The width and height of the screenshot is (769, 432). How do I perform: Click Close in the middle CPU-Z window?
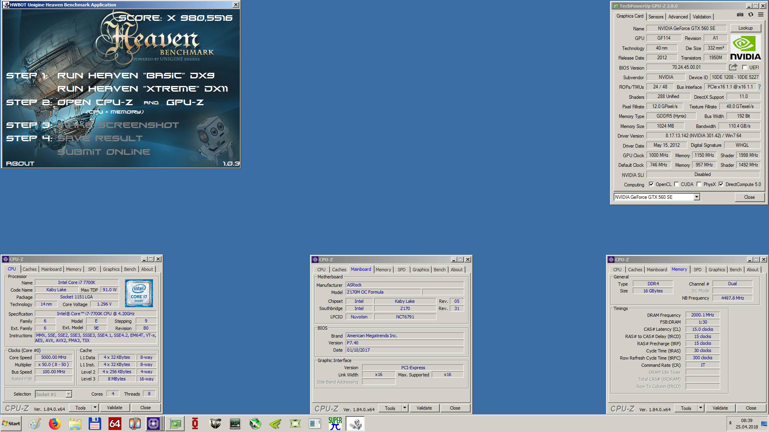coord(455,408)
